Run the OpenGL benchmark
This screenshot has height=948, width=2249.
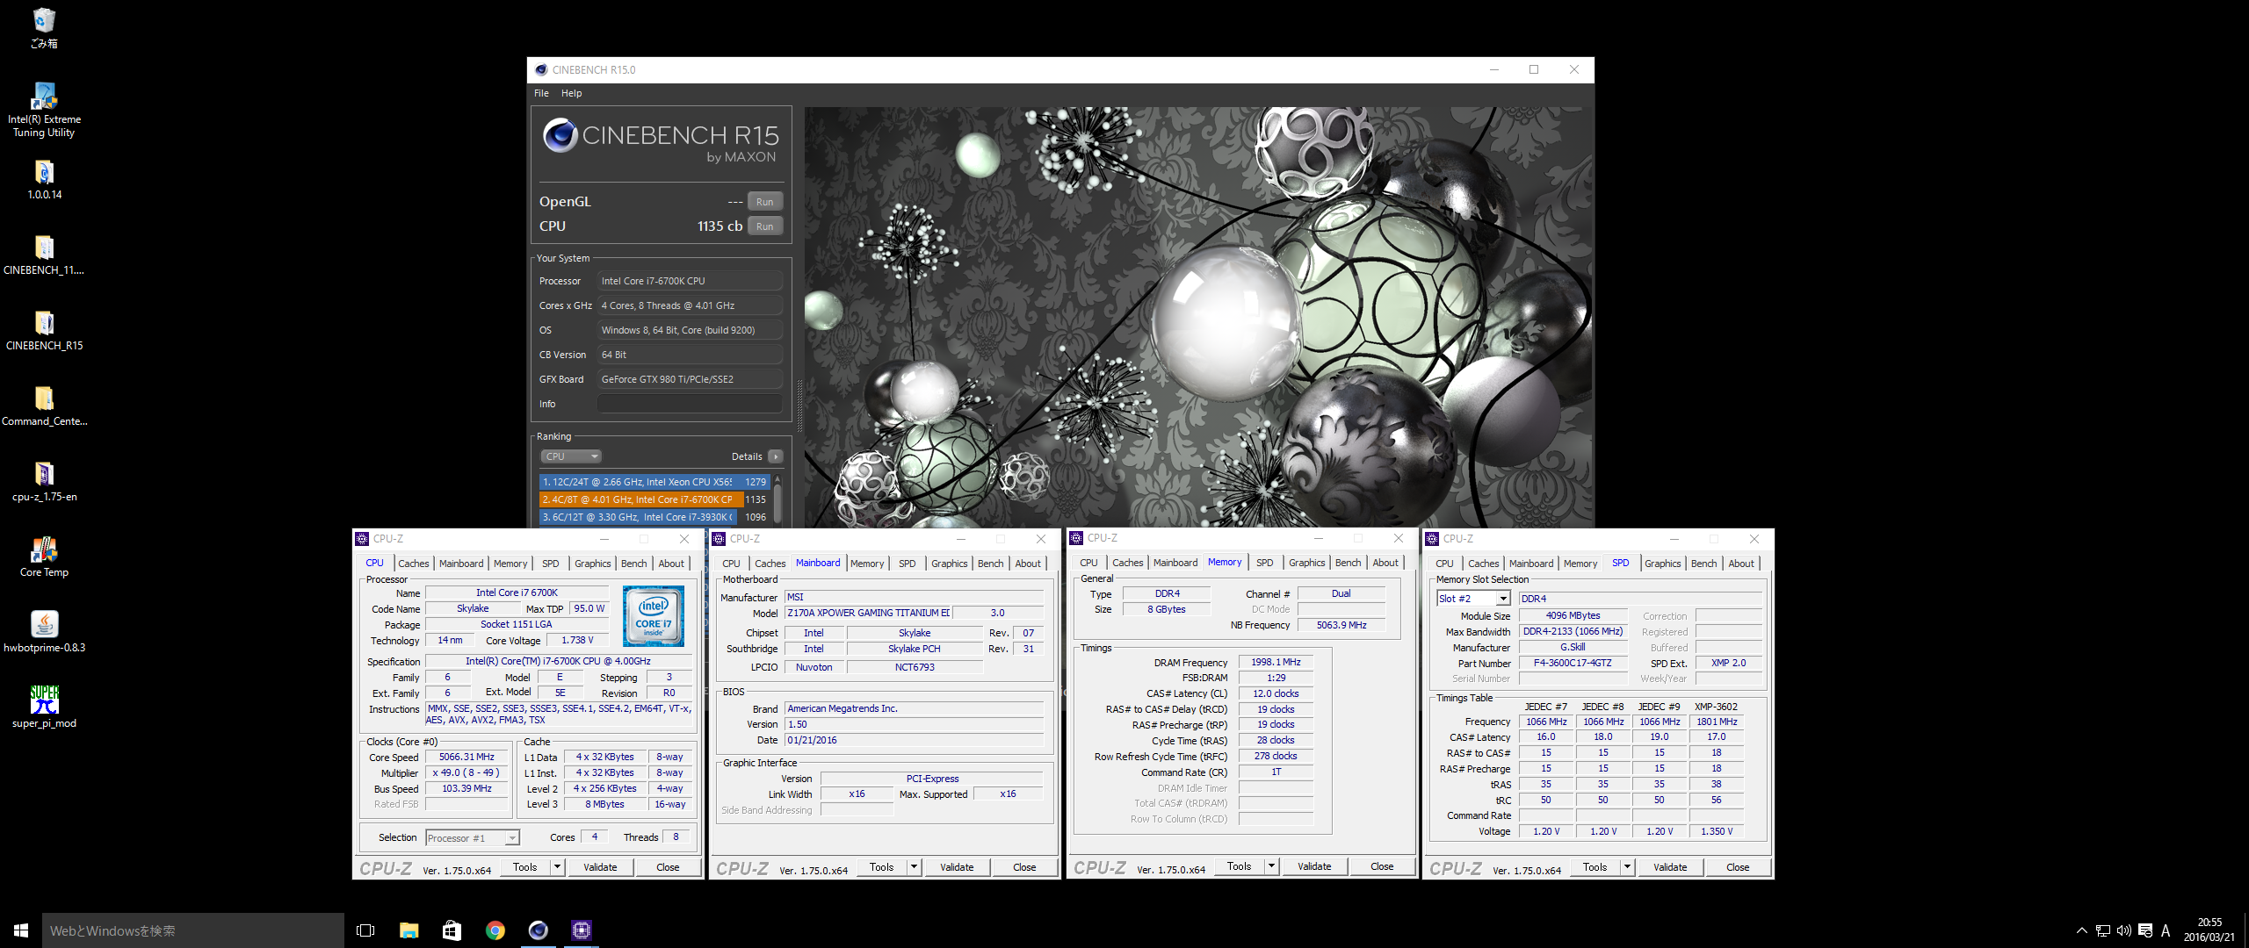[x=765, y=202]
